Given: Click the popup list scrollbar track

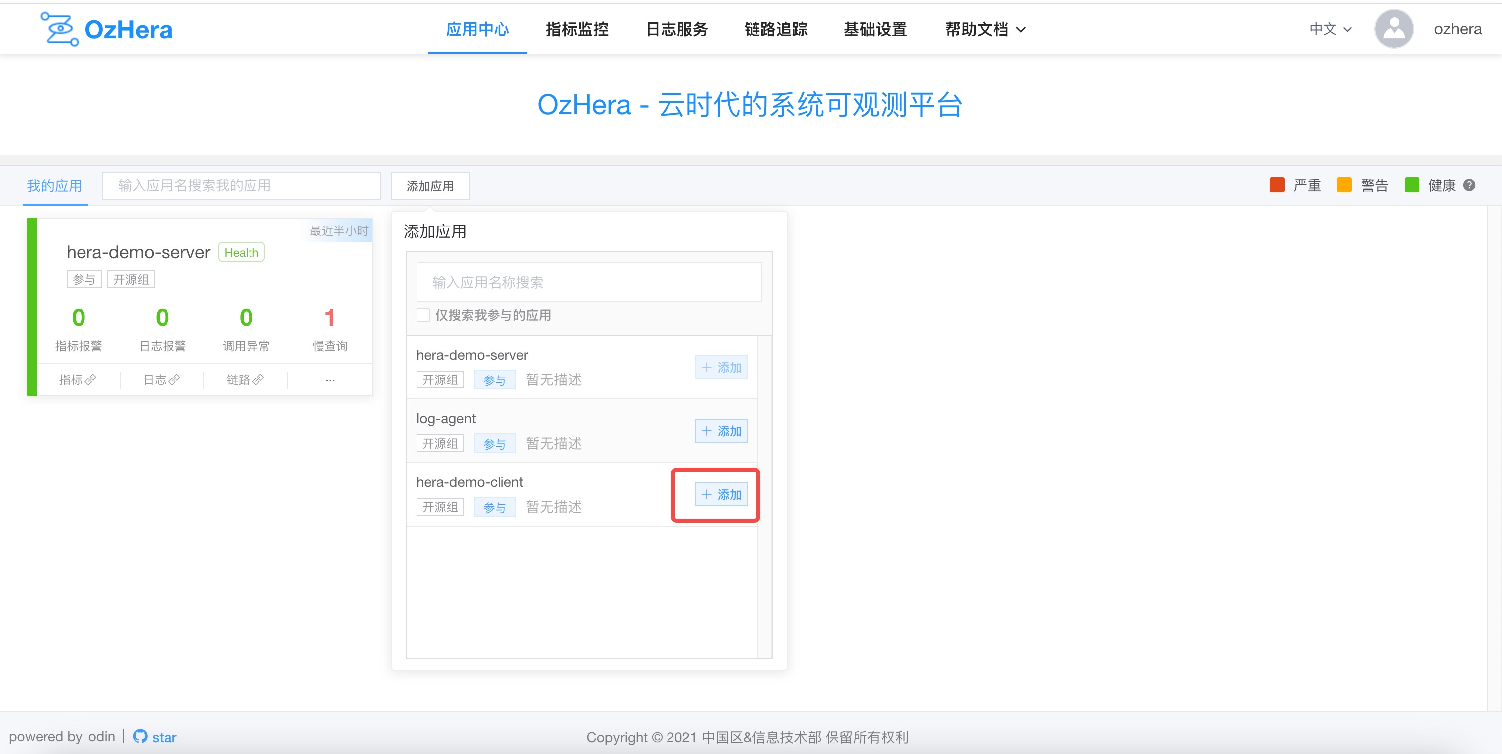Looking at the screenshot, I should (x=765, y=496).
